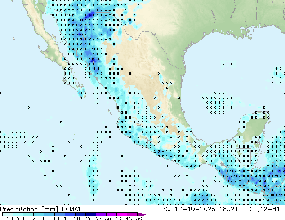Click the "(12+81)" forecast offset text
The height and width of the screenshot is (220, 285).
270,209
